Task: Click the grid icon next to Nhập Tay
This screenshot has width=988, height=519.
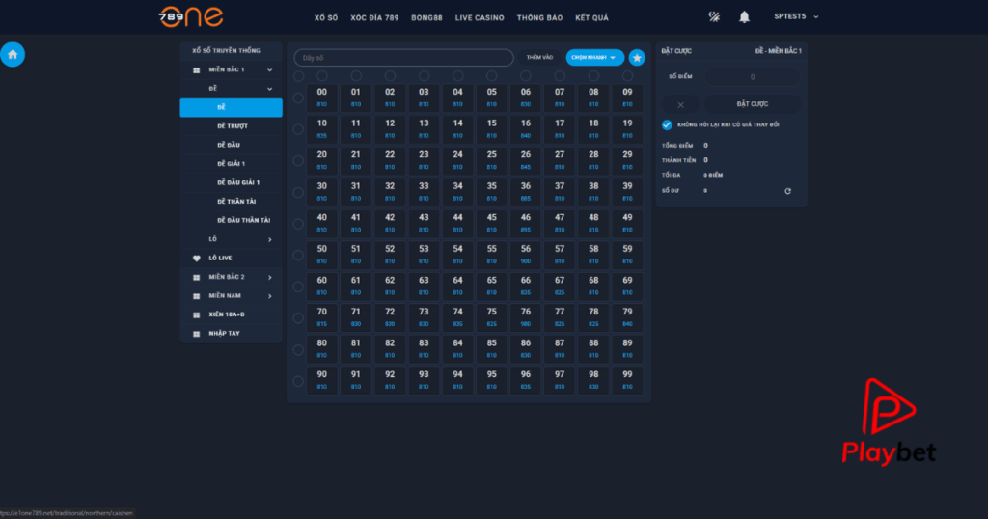Action: click(x=197, y=334)
